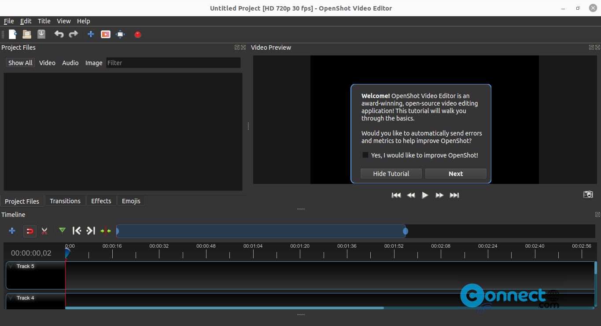Open the File menu

(9, 21)
